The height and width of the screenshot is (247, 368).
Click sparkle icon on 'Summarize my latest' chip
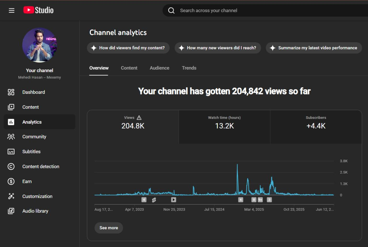273,48
